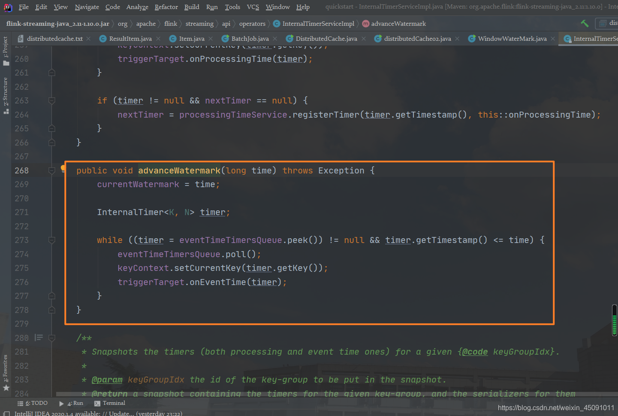Click the IntelliJ IDEA logo icon
Screen dimensions: 618x416
[x=8, y=7]
